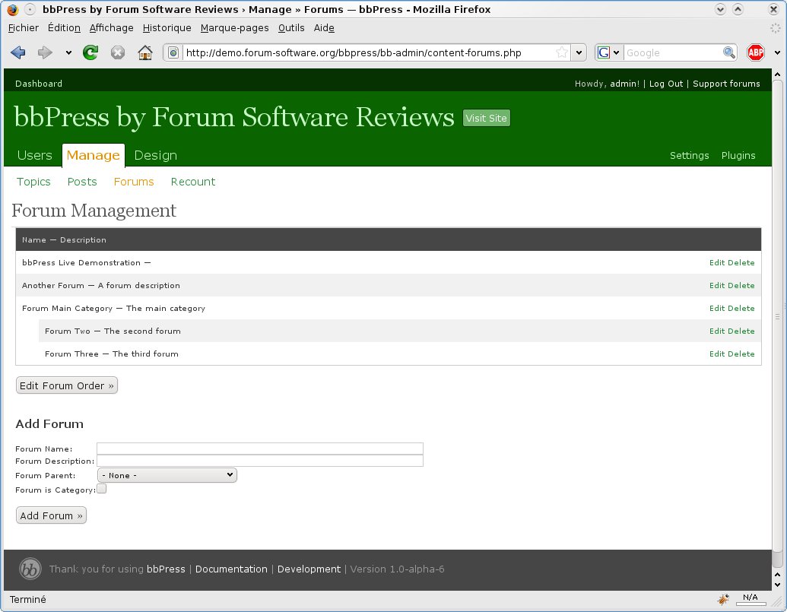
Task: Open the Fichier menu
Action: (23, 28)
